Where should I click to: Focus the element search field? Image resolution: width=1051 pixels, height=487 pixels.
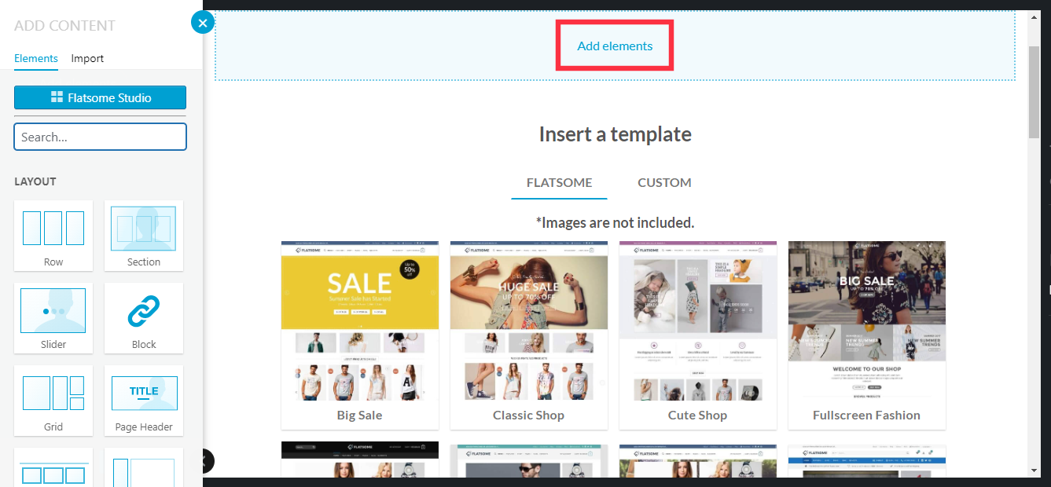[100, 137]
